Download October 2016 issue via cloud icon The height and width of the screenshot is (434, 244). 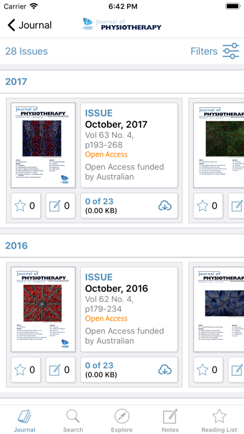[165, 370]
